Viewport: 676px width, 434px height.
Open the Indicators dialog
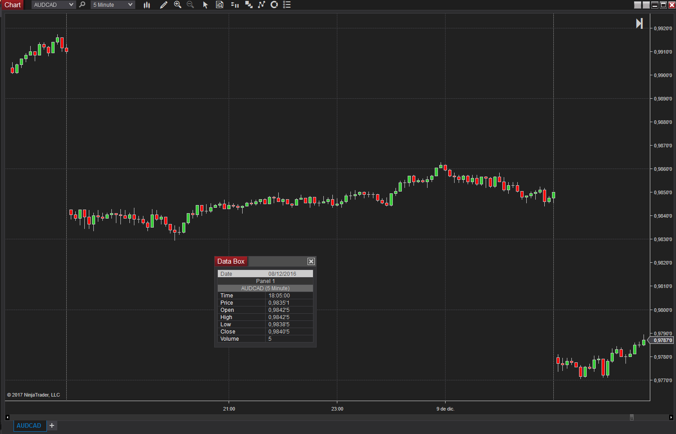click(x=261, y=5)
